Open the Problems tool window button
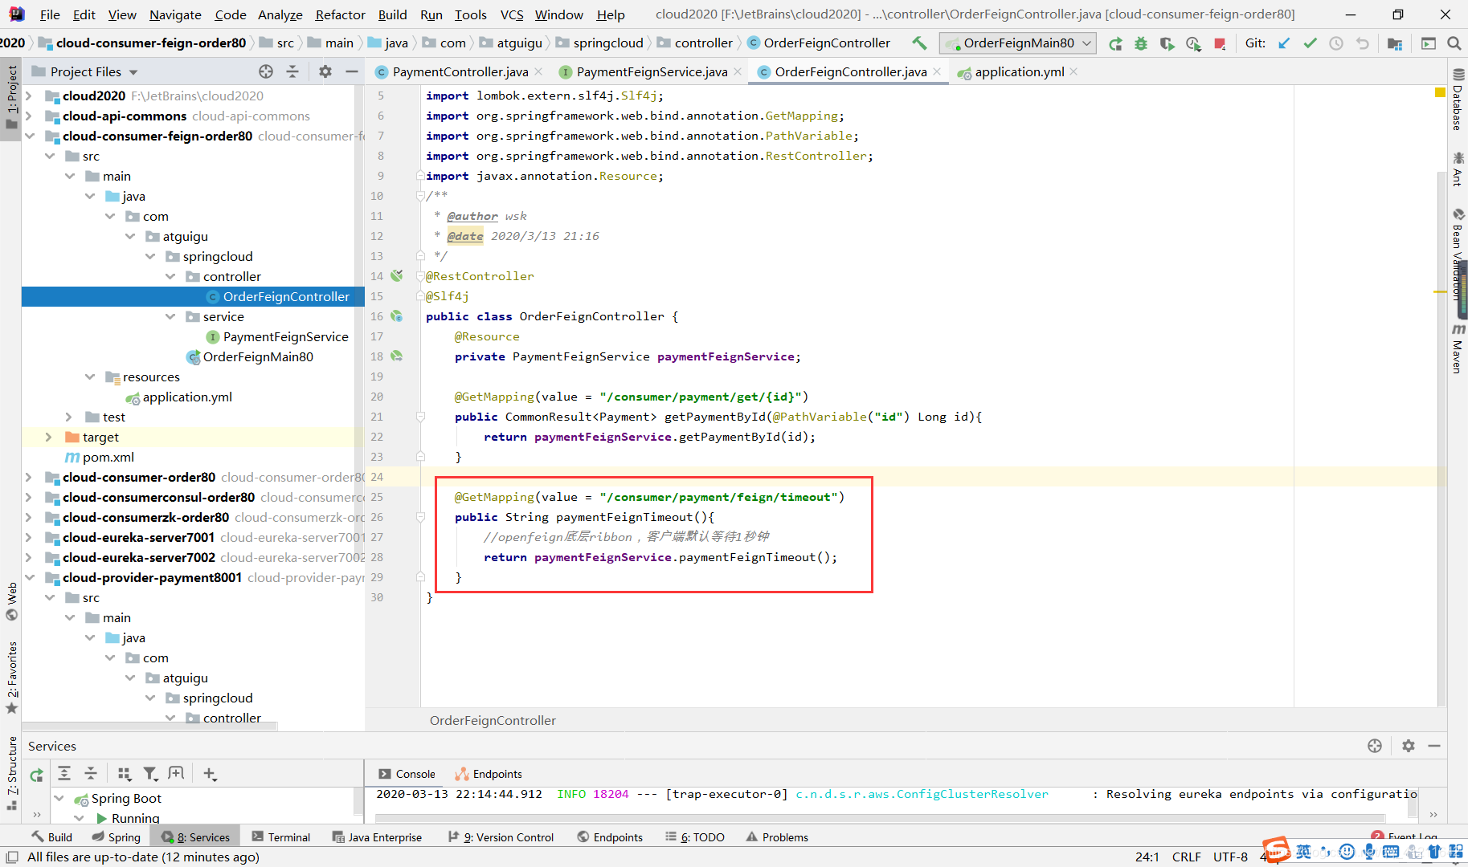The height and width of the screenshot is (867, 1468). 777,836
